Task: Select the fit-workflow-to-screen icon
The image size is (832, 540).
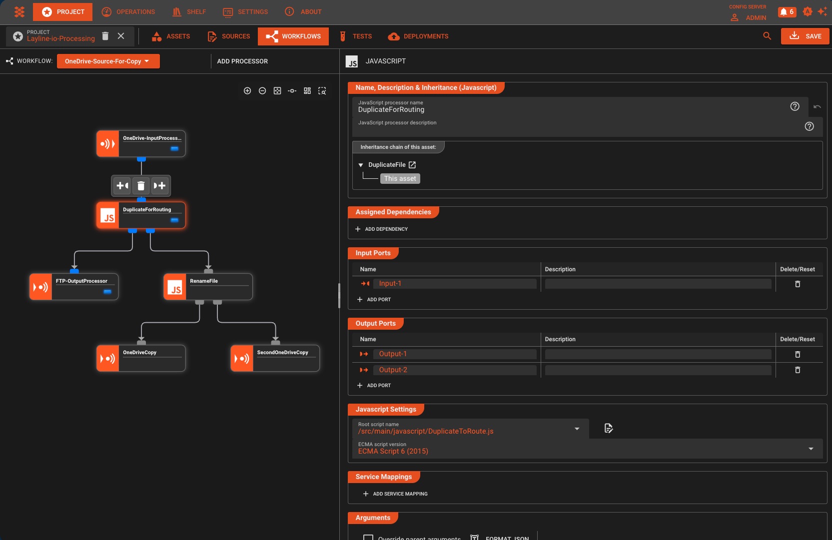Action: [x=278, y=91]
